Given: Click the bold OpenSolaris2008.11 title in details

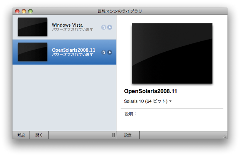Looking at the screenshot, I should (x=150, y=91).
